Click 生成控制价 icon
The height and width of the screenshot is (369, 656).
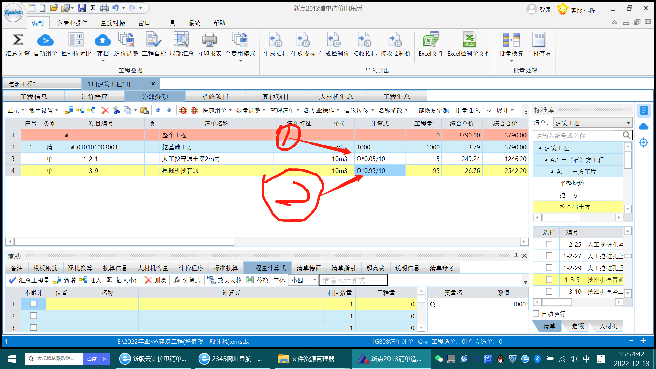[334, 40]
